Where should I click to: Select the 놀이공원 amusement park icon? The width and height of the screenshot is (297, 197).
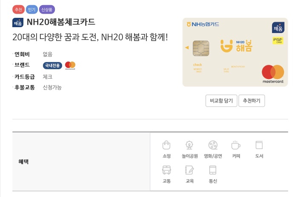click(190, 145)
